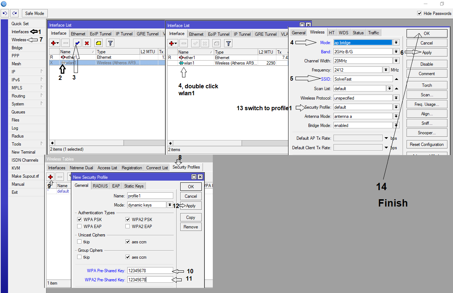Click Apply in the New Security Profile dialog

(x=191, y=206)
